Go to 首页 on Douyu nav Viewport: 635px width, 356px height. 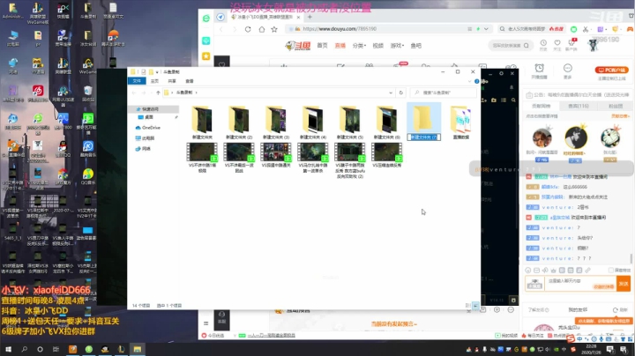323,46
